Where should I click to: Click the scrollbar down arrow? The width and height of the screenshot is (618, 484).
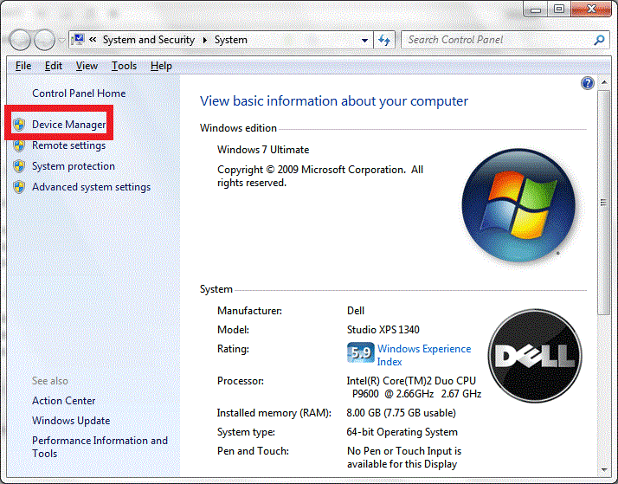604,470
